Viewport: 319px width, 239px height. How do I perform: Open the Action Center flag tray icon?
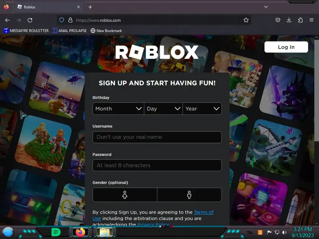(x=269, y=232)
